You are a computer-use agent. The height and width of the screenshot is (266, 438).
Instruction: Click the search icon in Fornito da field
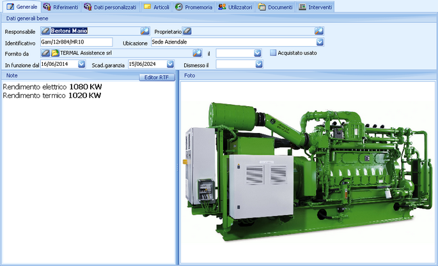[197, 53]
